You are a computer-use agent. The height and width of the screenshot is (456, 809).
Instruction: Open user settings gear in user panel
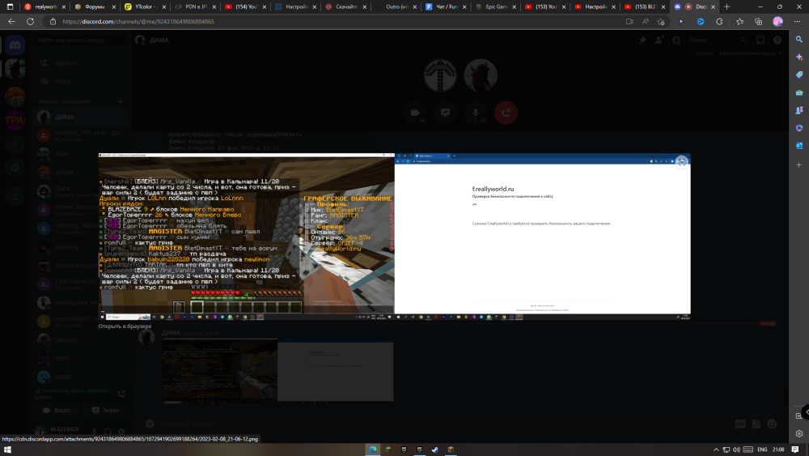121,431
